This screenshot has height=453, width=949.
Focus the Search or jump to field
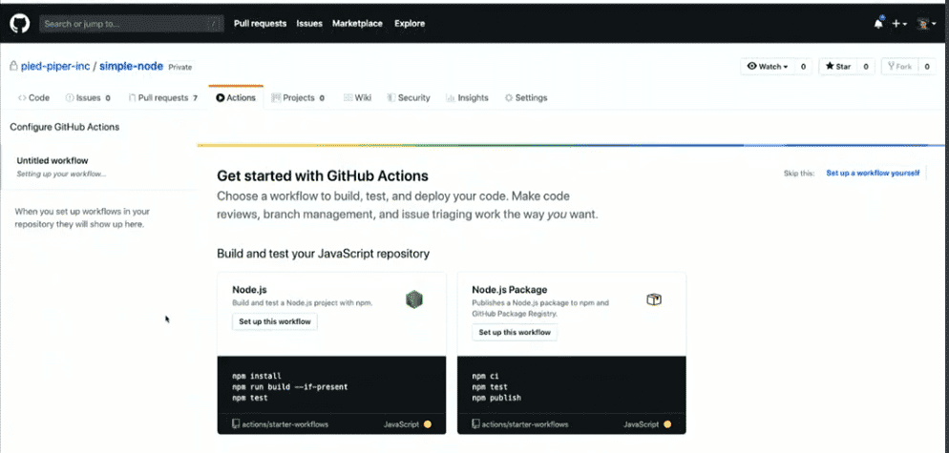click(x=132, y=24)
